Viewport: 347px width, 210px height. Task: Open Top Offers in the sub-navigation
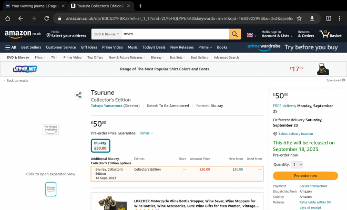coord(95,57)
